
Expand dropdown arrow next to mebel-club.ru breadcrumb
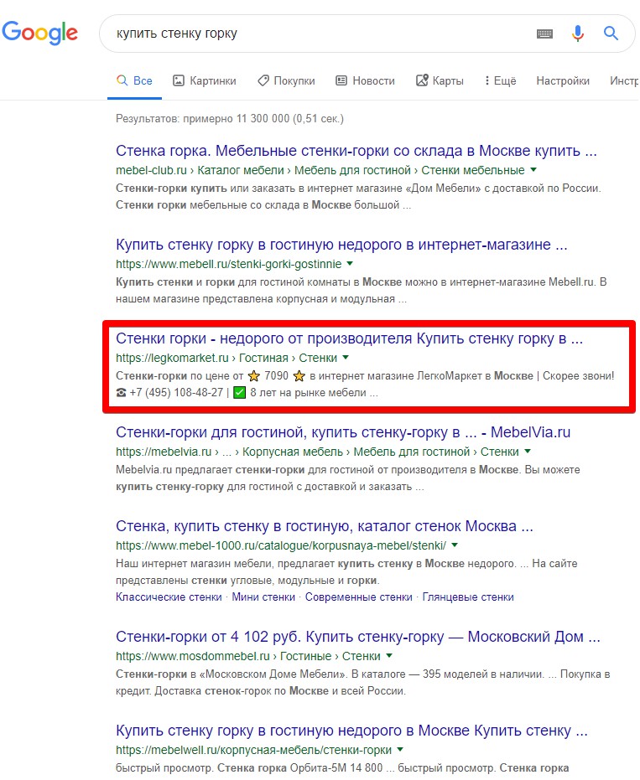[x=533, y=170]
